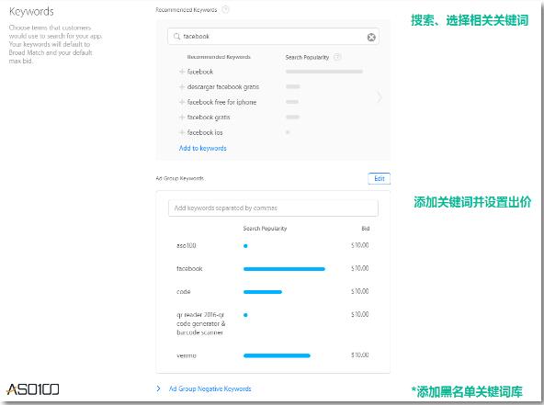The image size is (544, 405).
Task: Click Add to keywords link
Action: click(x=202, y=148)
